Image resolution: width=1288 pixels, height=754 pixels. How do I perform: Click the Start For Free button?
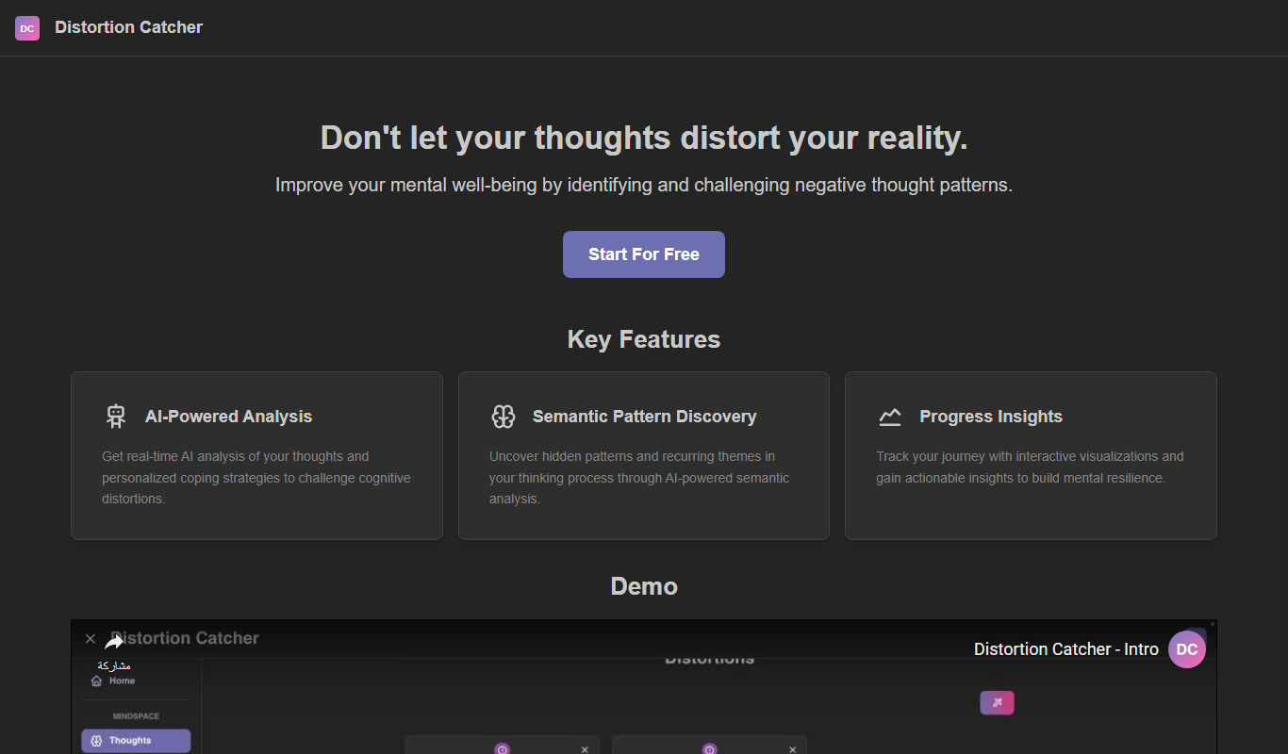click(x=644, y=254)
